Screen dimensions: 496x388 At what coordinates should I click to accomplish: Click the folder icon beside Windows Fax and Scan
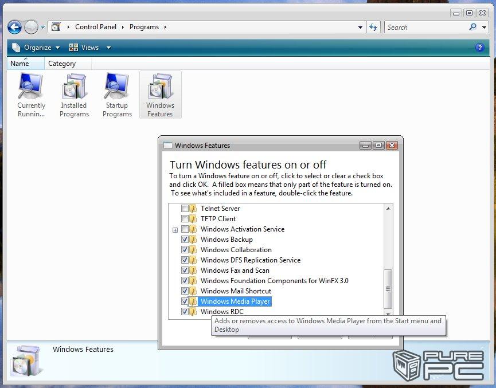pos(193,271)
